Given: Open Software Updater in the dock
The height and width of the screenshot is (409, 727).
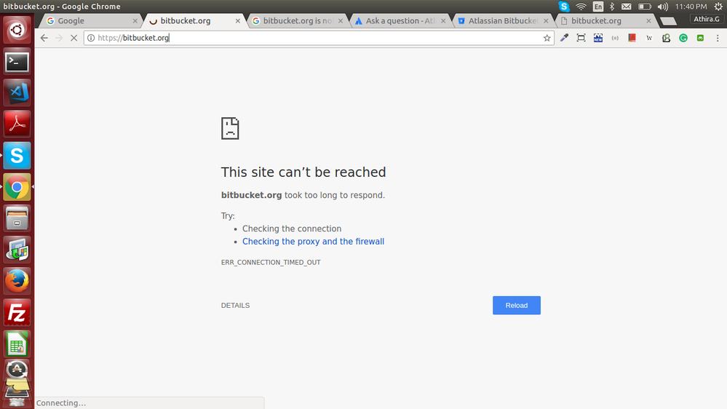Looking at the screenshot, I should pos(17,370).
